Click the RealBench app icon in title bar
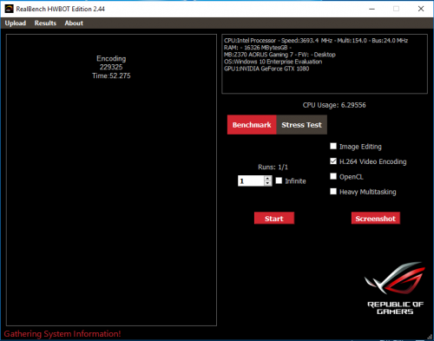434x341 pixels. pyautogui.click(x=9, y=9)
